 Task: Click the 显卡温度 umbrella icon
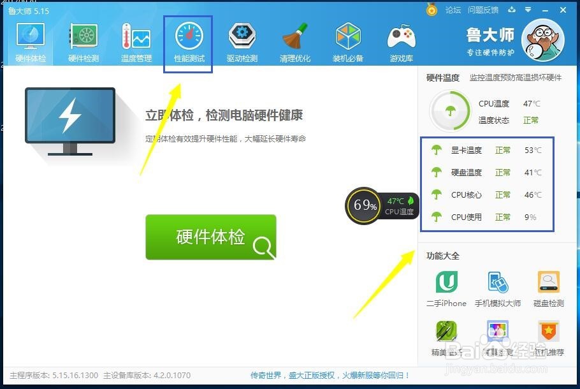pyautogui.click(x=437, y=150)
